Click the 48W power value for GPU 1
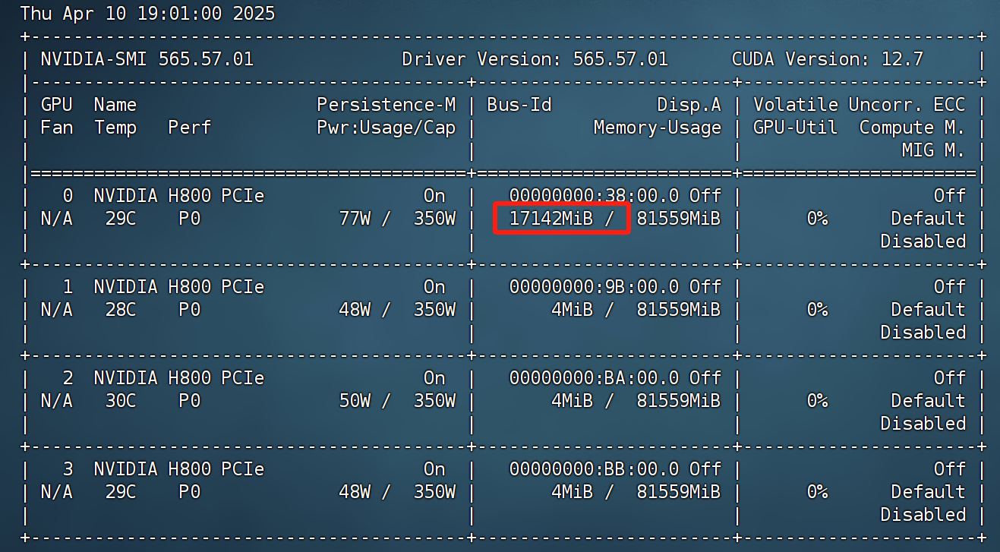The height and width of the screenshot is (552, 1000). click(x=355, y=310)
